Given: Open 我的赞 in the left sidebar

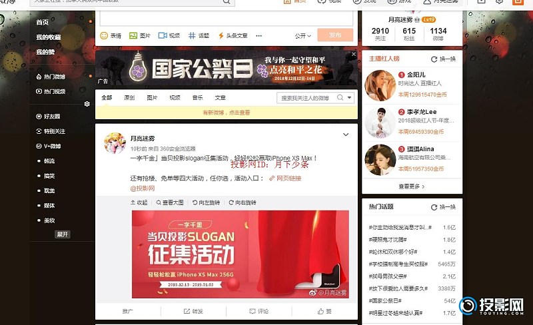Looking at the screenshot, I should click(45, 52).
